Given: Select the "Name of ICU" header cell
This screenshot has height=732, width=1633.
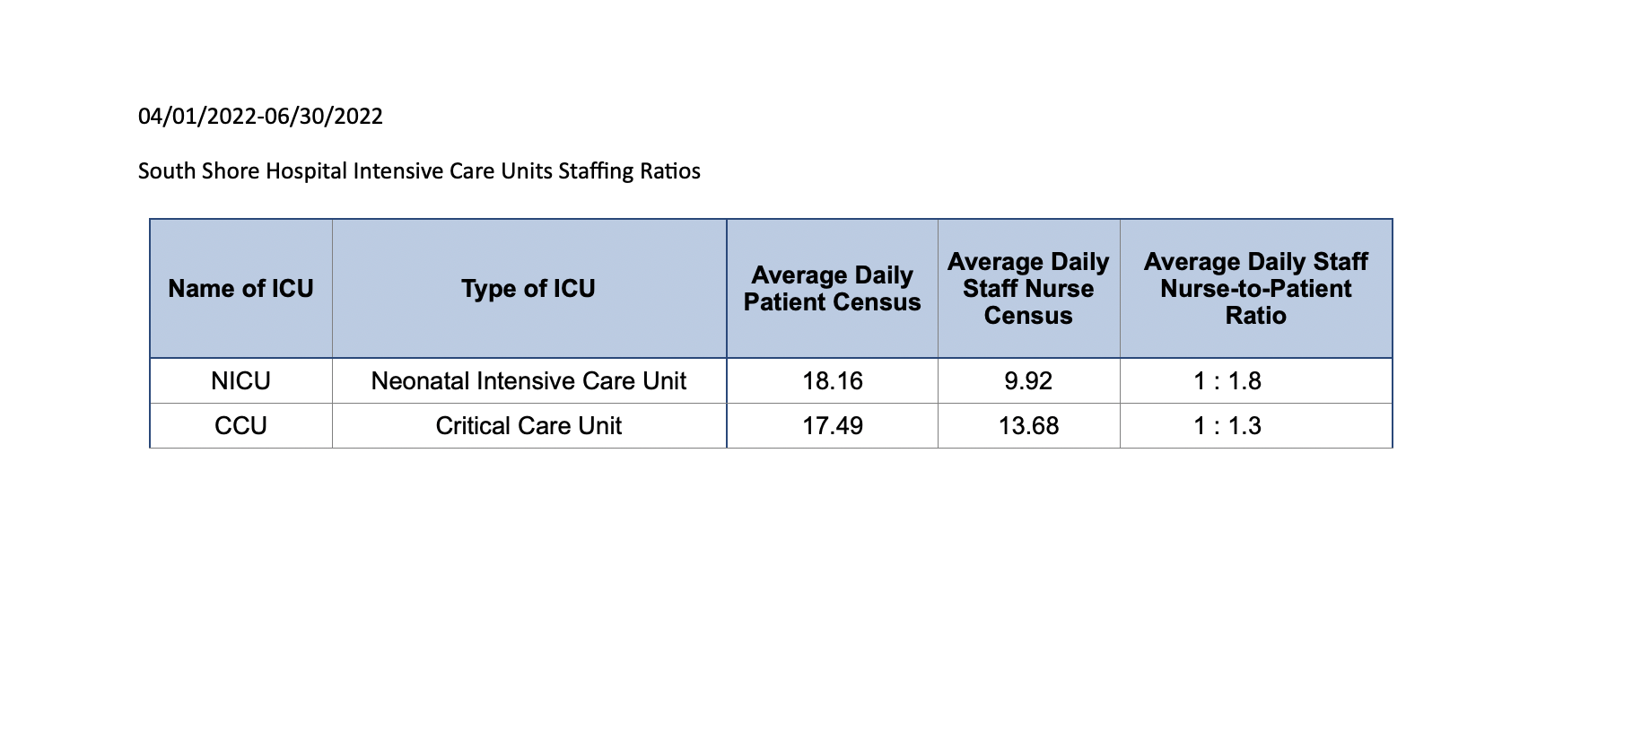Looking at the screenshot, I should tap(240, 289).
